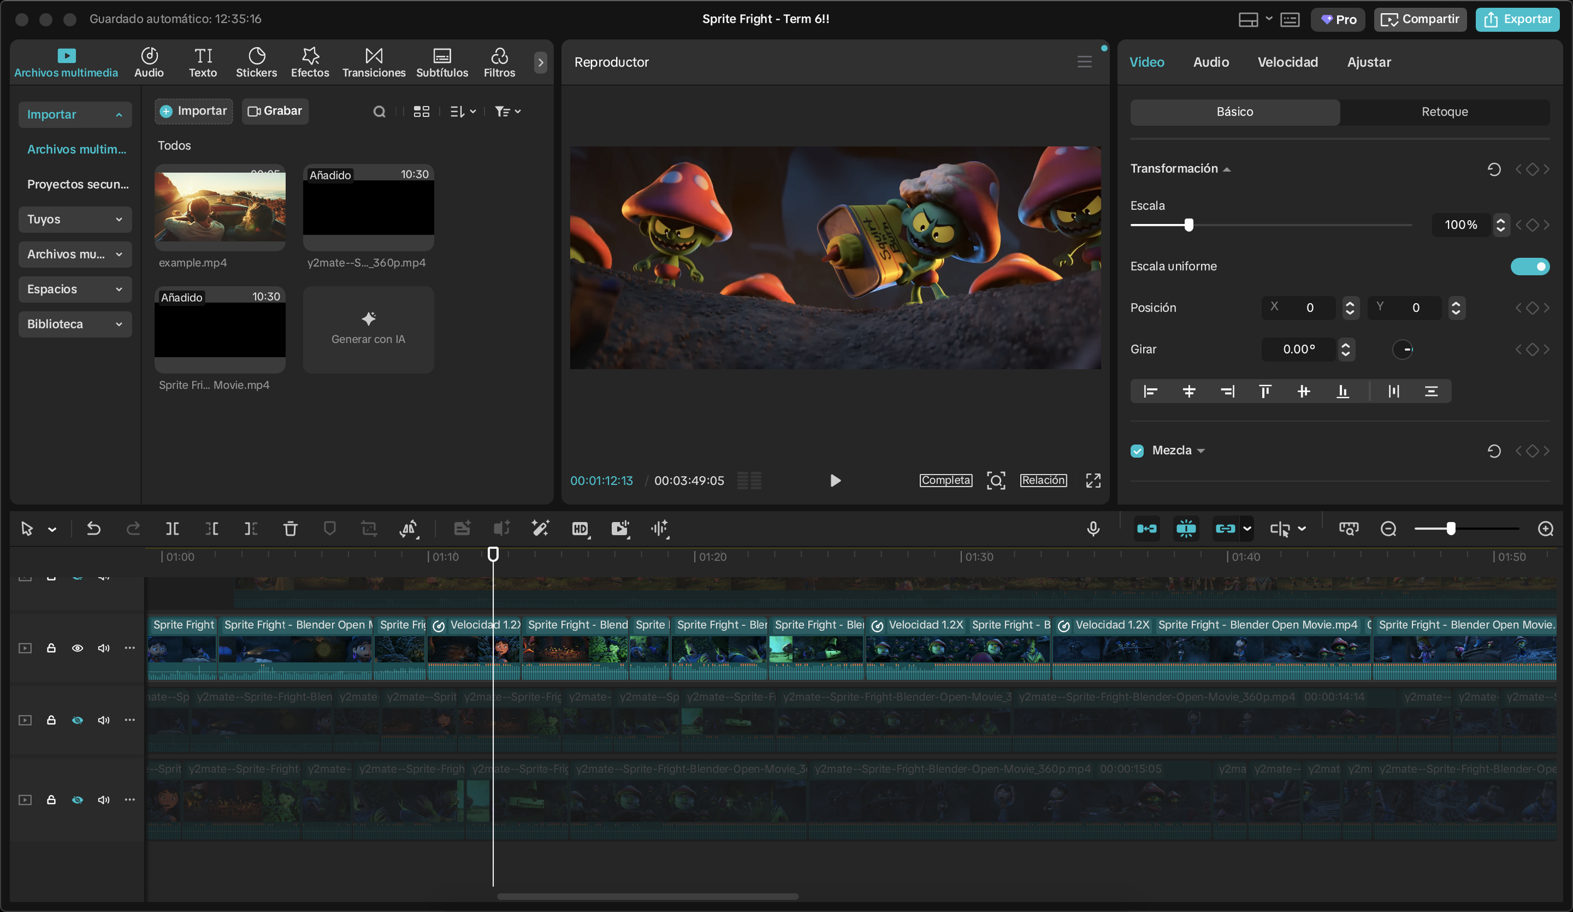Show more tool tabs with right chevron
Screen dimensions: 1573x912
click(x=540, y=62)
